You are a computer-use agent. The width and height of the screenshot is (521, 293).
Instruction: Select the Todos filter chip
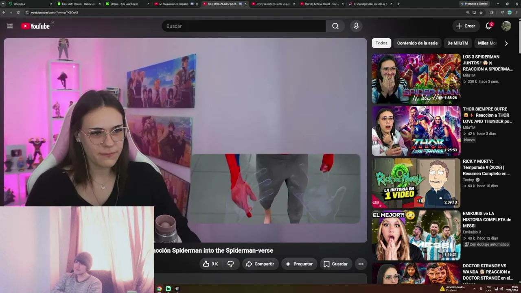(381, 43)
